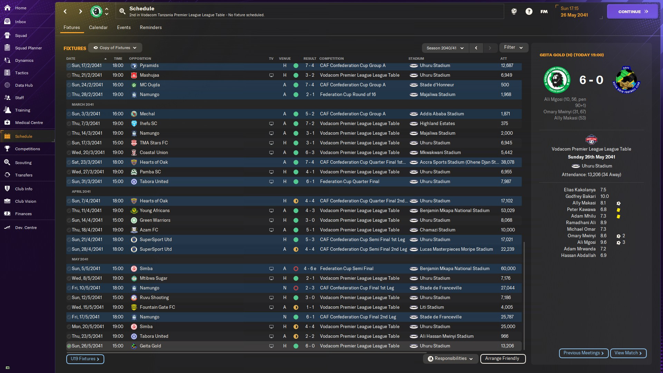Screen dimensions: 663x373
Task: Click the Medical Centre icon
Action: tap(7, 123)
